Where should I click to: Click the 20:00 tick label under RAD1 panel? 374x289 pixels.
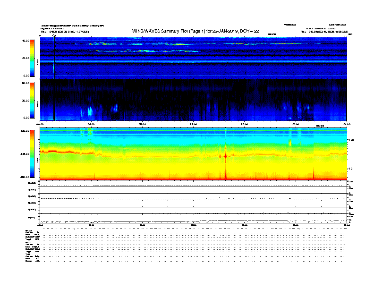tap(296, 124)
